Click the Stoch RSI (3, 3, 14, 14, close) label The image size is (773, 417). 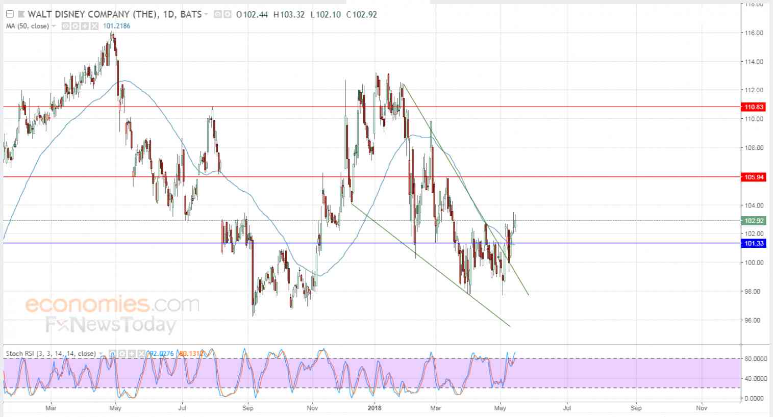tap(51, 353)
